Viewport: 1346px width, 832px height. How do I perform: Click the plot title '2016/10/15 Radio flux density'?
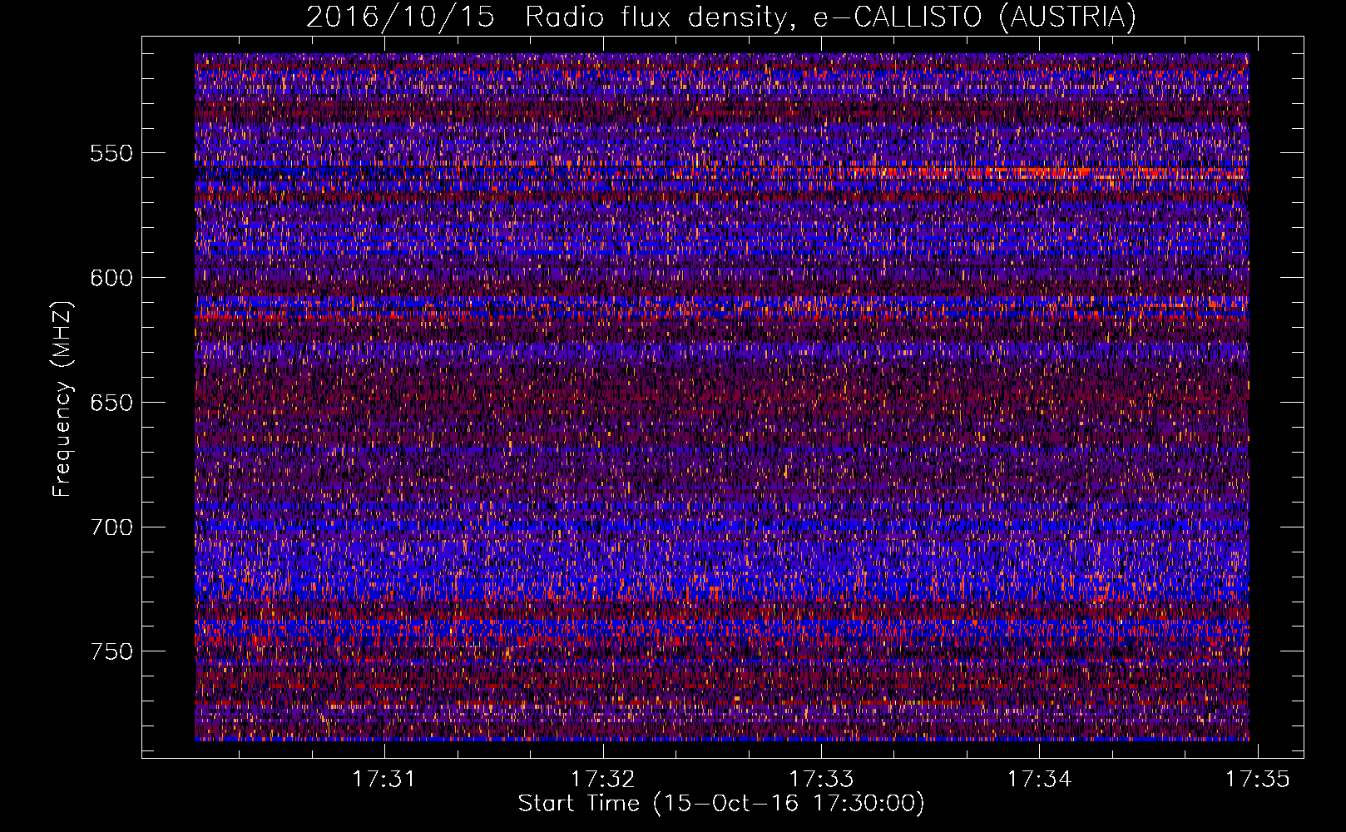[721, 17]
